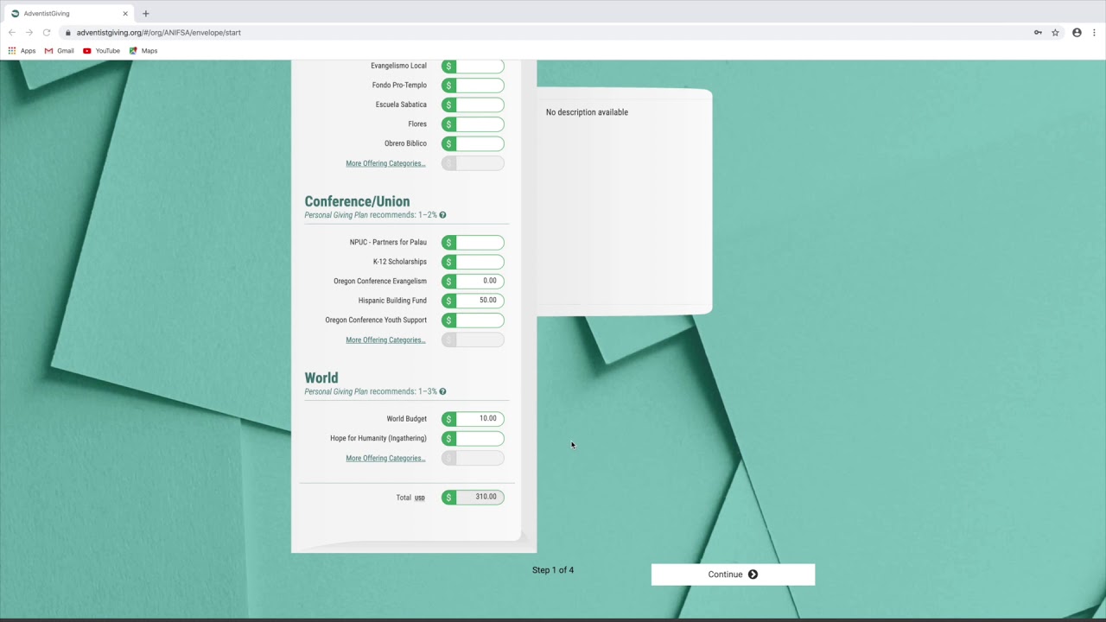This screenshot has height=622, width=1106.
Task: Click "Personal Giving Plan recommends: 1–3%" text
Action: [371, 391]
